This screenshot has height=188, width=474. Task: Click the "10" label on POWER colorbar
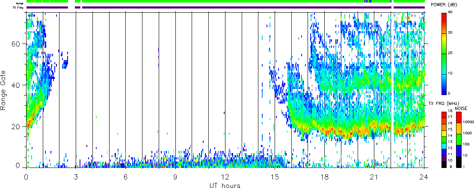point(450,73)
